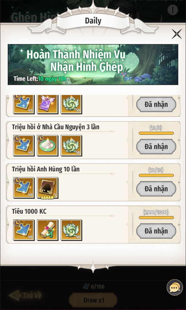
Task: Click Đã nhận for Triệu hồi Anh Hùng
Action: (x=156, y=189)
